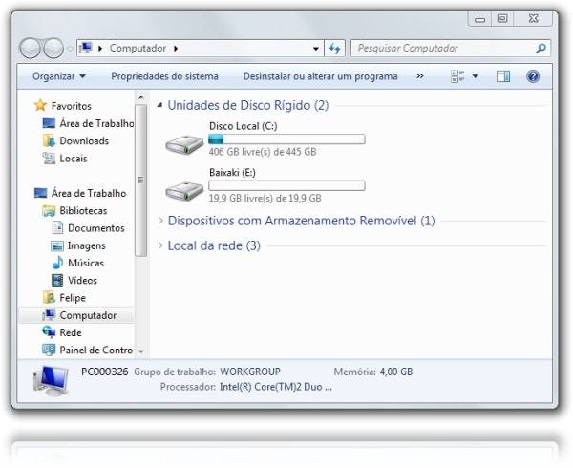The image size is (573, 468).
Task: Click the Local da rede (3) heading
Action: [214, 245]
